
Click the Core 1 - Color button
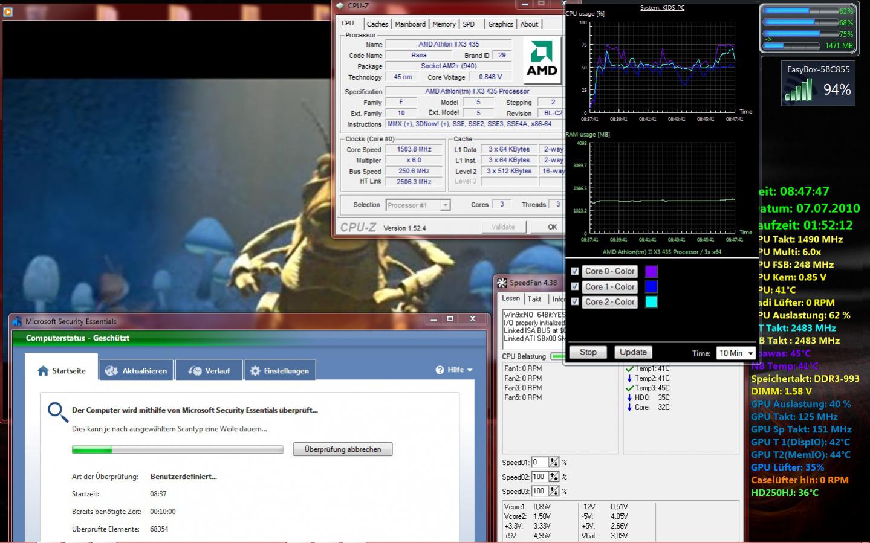(609, 287)
